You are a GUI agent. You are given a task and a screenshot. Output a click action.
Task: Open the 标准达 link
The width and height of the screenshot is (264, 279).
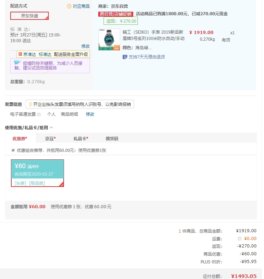[x=45, y=55]
